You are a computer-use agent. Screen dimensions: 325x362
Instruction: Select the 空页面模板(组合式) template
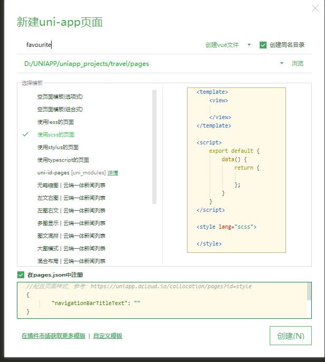[x=60, y=110]
